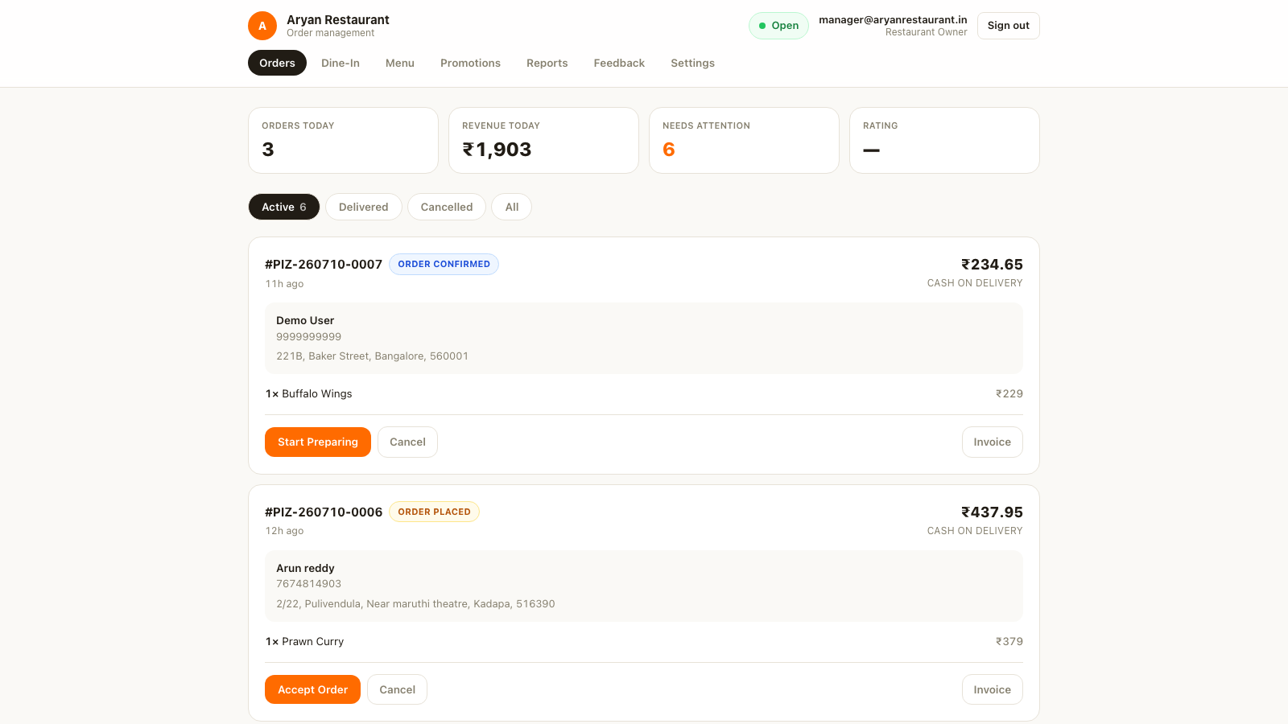Viewport: 1288px width, 724px height.
Task: Switch to the Dine-In tab
Action: (x=341, y=63)
